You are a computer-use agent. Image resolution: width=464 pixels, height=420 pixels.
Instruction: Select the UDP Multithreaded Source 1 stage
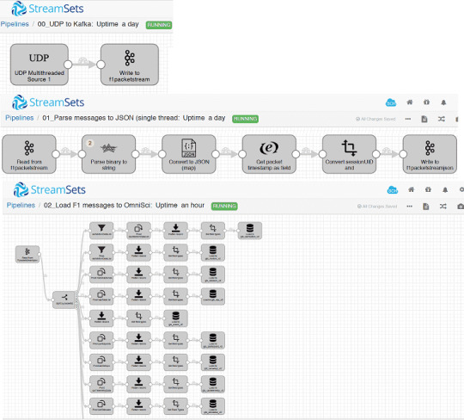coord(39,65)
